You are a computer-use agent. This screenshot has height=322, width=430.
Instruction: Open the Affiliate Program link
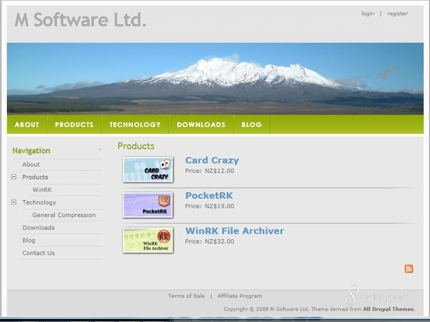(x=240, y=296)
